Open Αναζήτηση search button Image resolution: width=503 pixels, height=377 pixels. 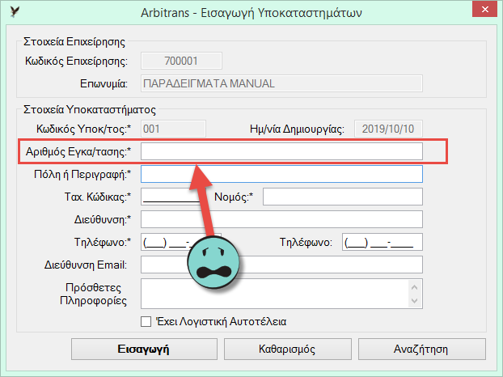pyautogui.click(x=422, y=349)
